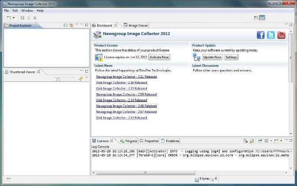297x186 pixels.
Task: Click the product update computers icon
Action: click(x=197, y=57)
